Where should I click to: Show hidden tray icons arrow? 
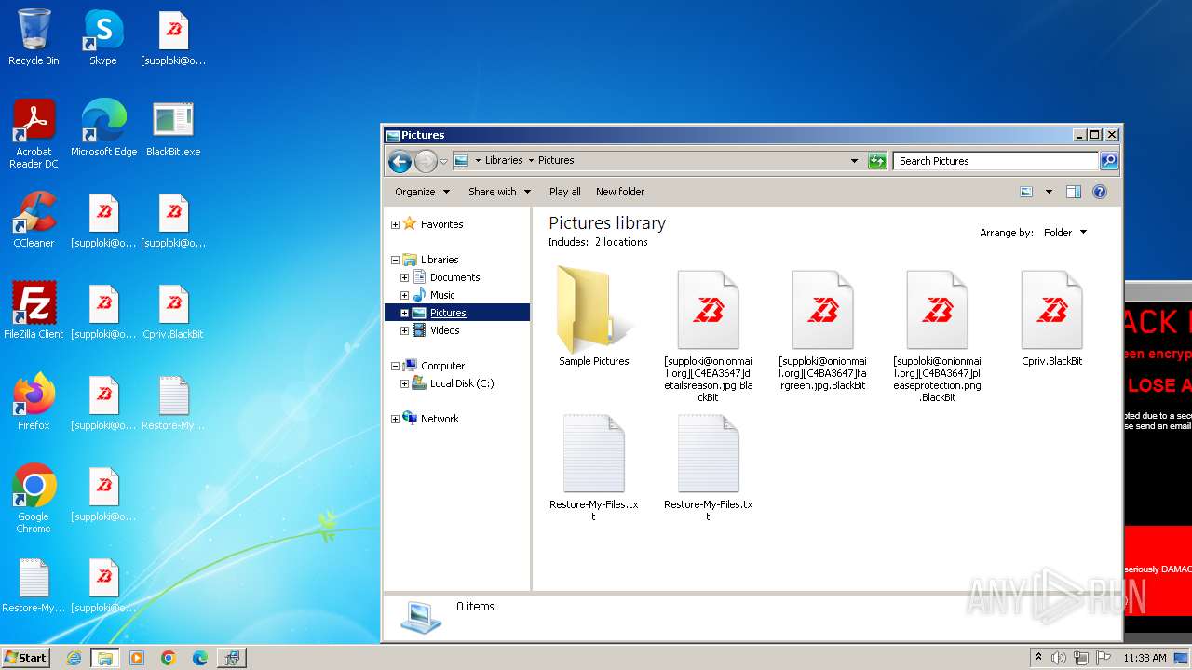(x=1038, y=657)
